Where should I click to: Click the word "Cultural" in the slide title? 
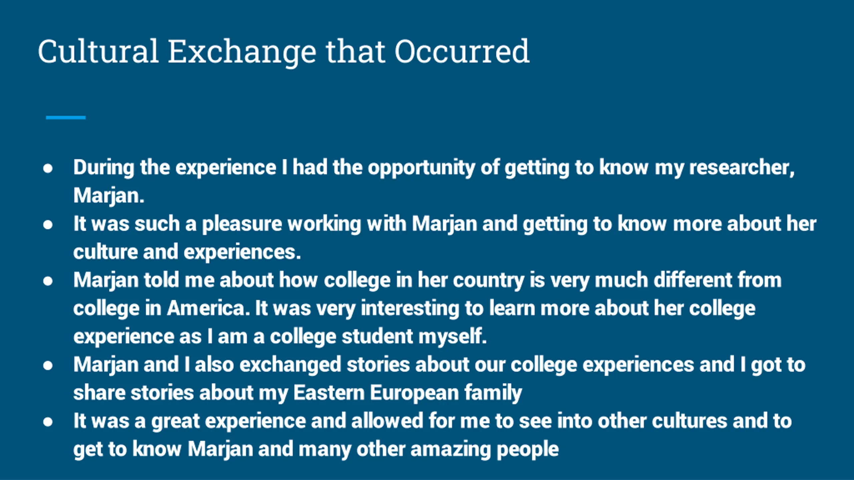[98, 51]
